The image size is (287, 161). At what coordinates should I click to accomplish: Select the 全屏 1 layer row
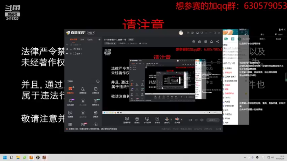[x=83, y=53]
